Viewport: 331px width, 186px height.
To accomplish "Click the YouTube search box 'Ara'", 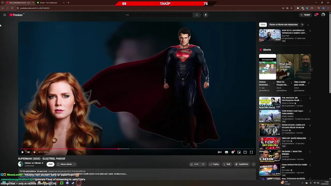I will coord(158,15).
